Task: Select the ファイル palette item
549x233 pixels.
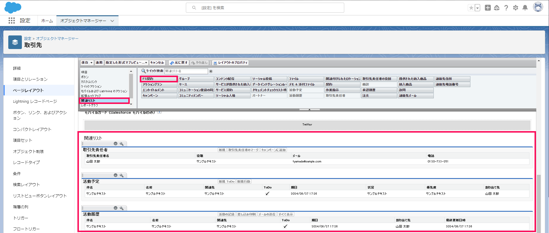Action: [306, 79]
